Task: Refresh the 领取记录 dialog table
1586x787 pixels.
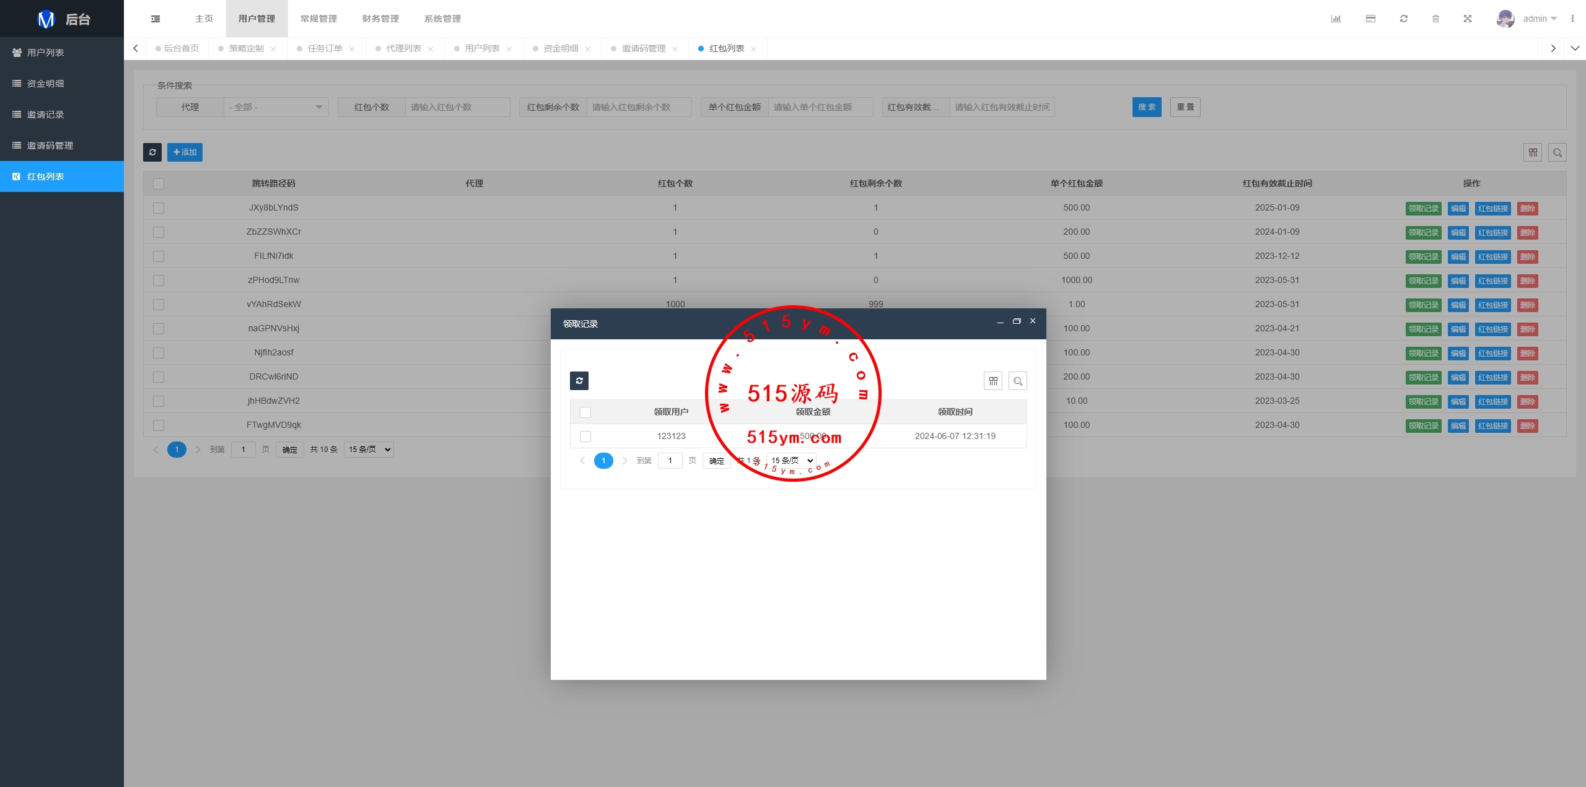Action: pyautogui.click(x=579, y=381)
